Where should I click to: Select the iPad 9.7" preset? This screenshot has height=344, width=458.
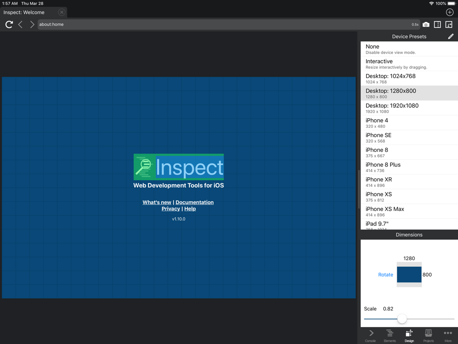click(x=409, y=224)
